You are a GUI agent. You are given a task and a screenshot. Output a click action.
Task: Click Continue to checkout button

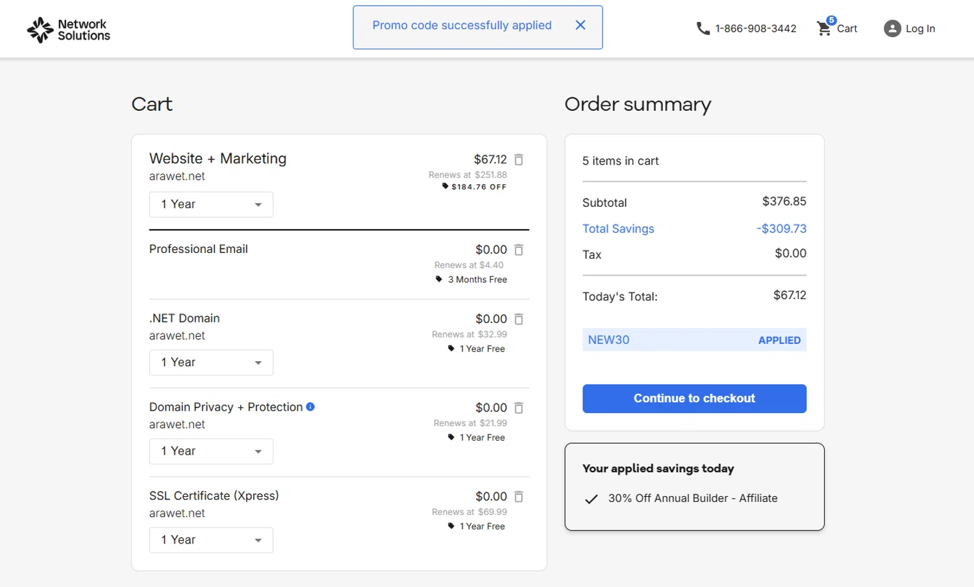tap(694, 399)
